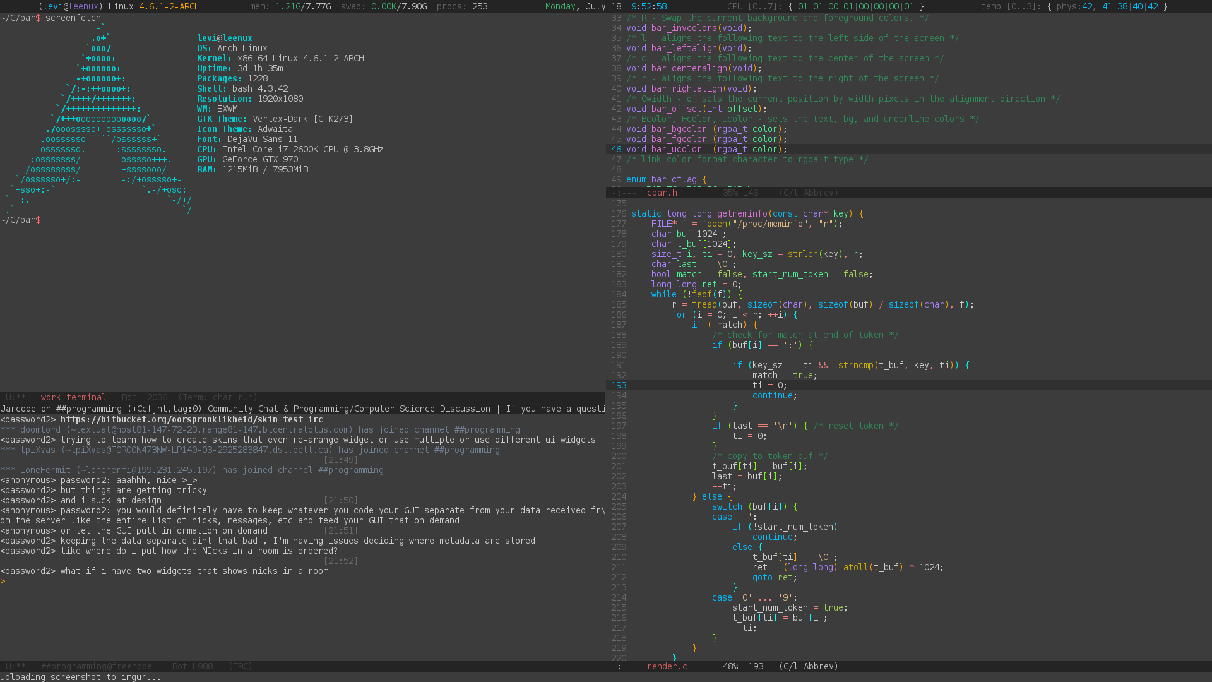This screenshot has height=682, width=1212.
Task: Click the Arch Linux ASCII logo
Action: (98, 119)
